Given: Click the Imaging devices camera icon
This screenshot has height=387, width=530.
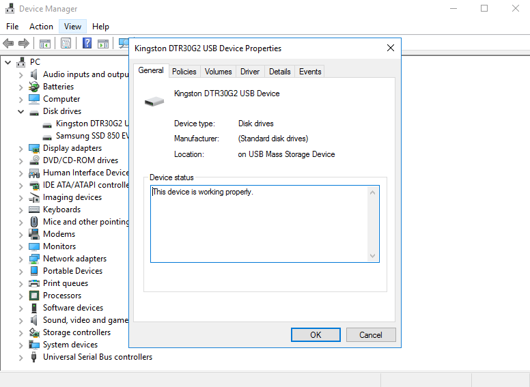Looking at the screenshot, I should point(33,197).
